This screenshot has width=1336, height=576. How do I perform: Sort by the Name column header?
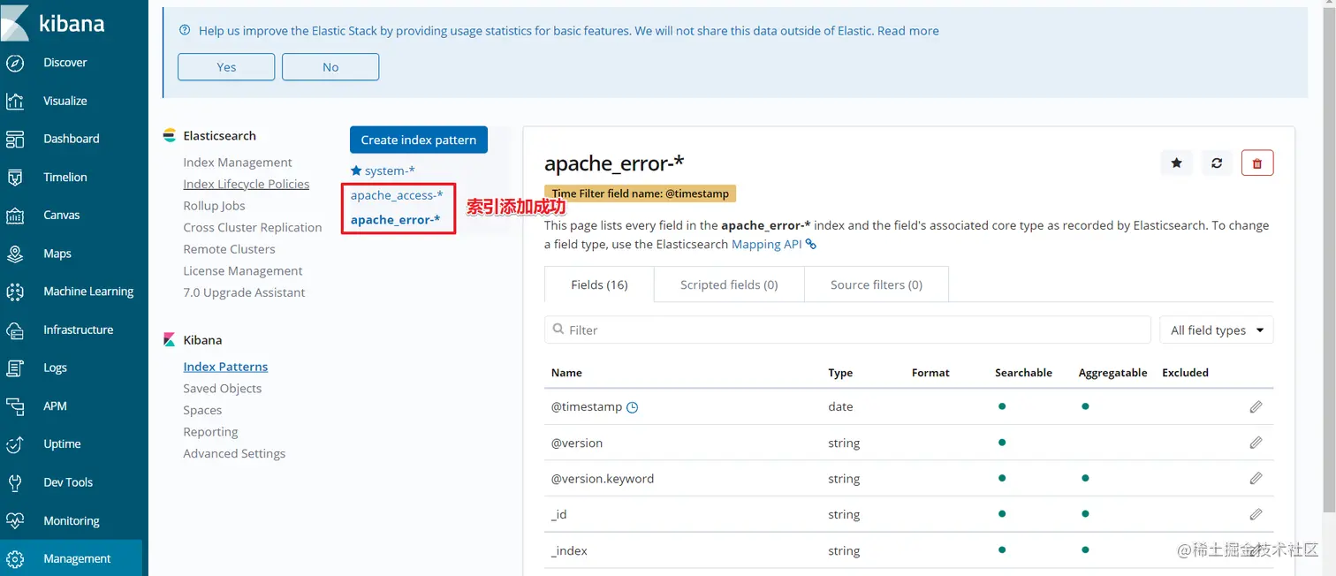566,373
